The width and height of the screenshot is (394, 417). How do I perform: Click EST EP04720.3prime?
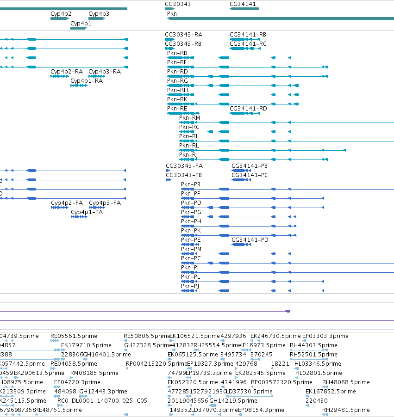[x=77, y=382]
